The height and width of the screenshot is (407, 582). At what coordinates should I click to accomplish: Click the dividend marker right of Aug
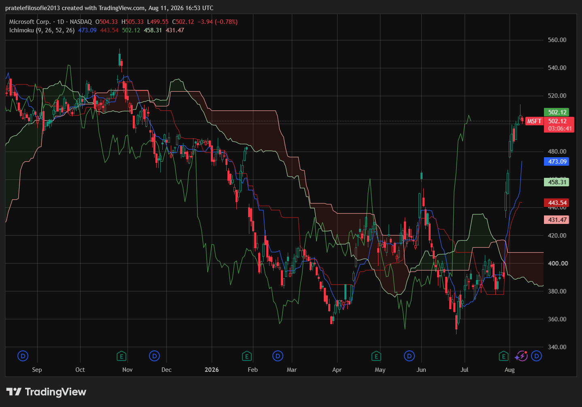pos(537,356)
